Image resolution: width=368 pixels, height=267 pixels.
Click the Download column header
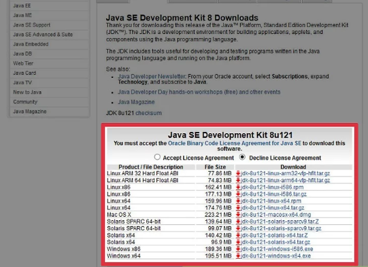pyautogui.click(x=293, y=167)
